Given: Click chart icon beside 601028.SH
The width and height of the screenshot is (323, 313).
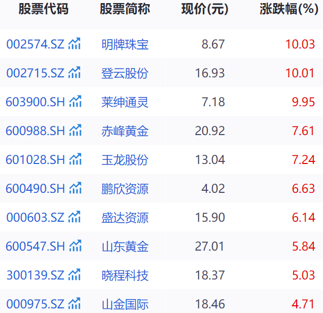Looking at the screenshot, I should (x=75, y=159).
